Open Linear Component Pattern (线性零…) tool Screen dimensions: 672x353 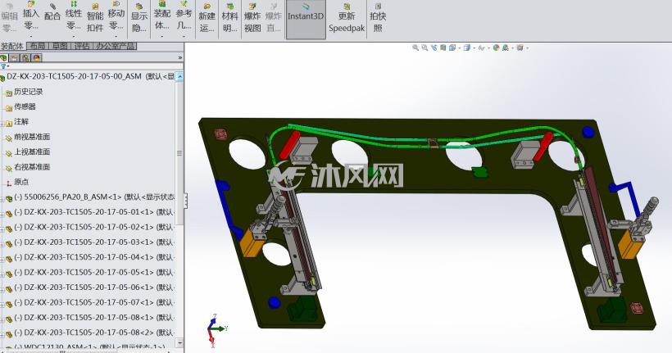coord(74,17)
